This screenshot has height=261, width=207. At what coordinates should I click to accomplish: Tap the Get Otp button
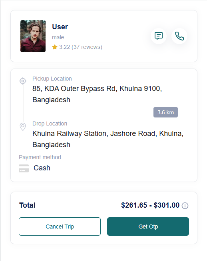tap(148, 227)
